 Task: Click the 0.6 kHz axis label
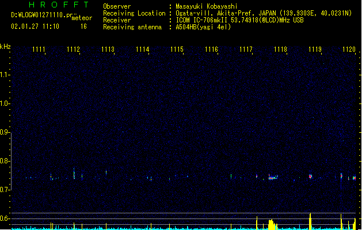[5, 218]
